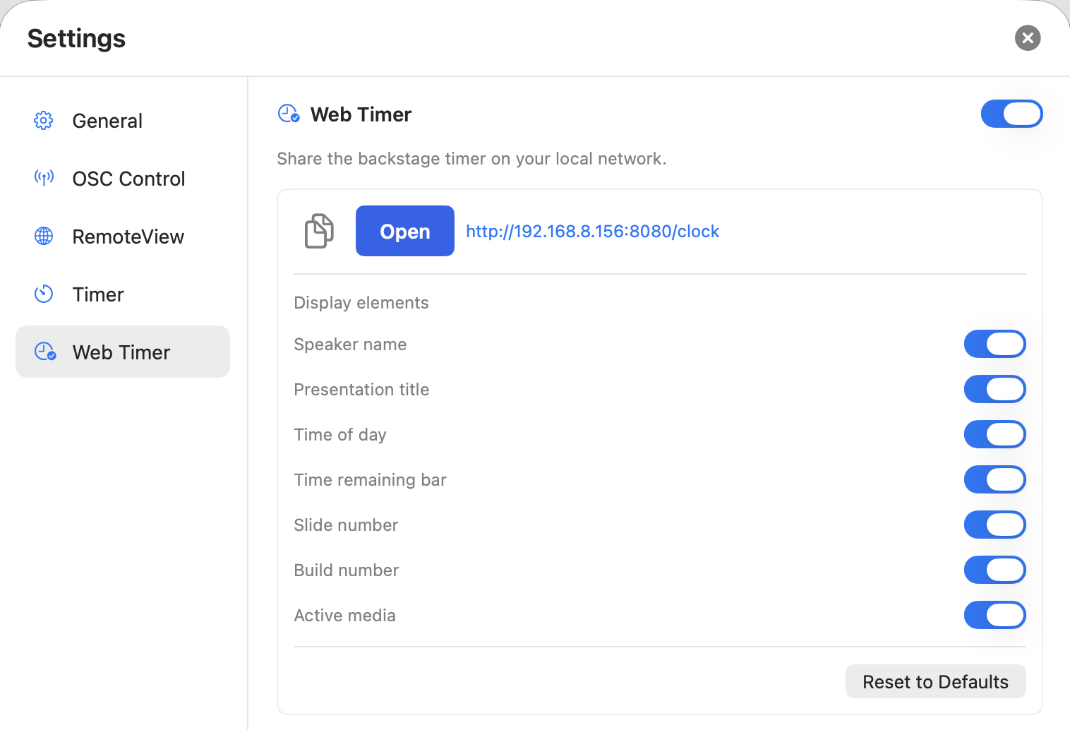Click the Time of day label
The width and height of the screenshot is (1070, 730).
coord(340,434)
